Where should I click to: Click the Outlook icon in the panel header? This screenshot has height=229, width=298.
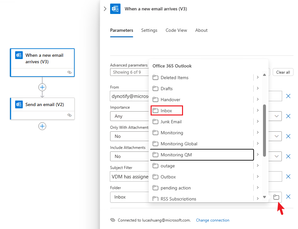[115, 9]
